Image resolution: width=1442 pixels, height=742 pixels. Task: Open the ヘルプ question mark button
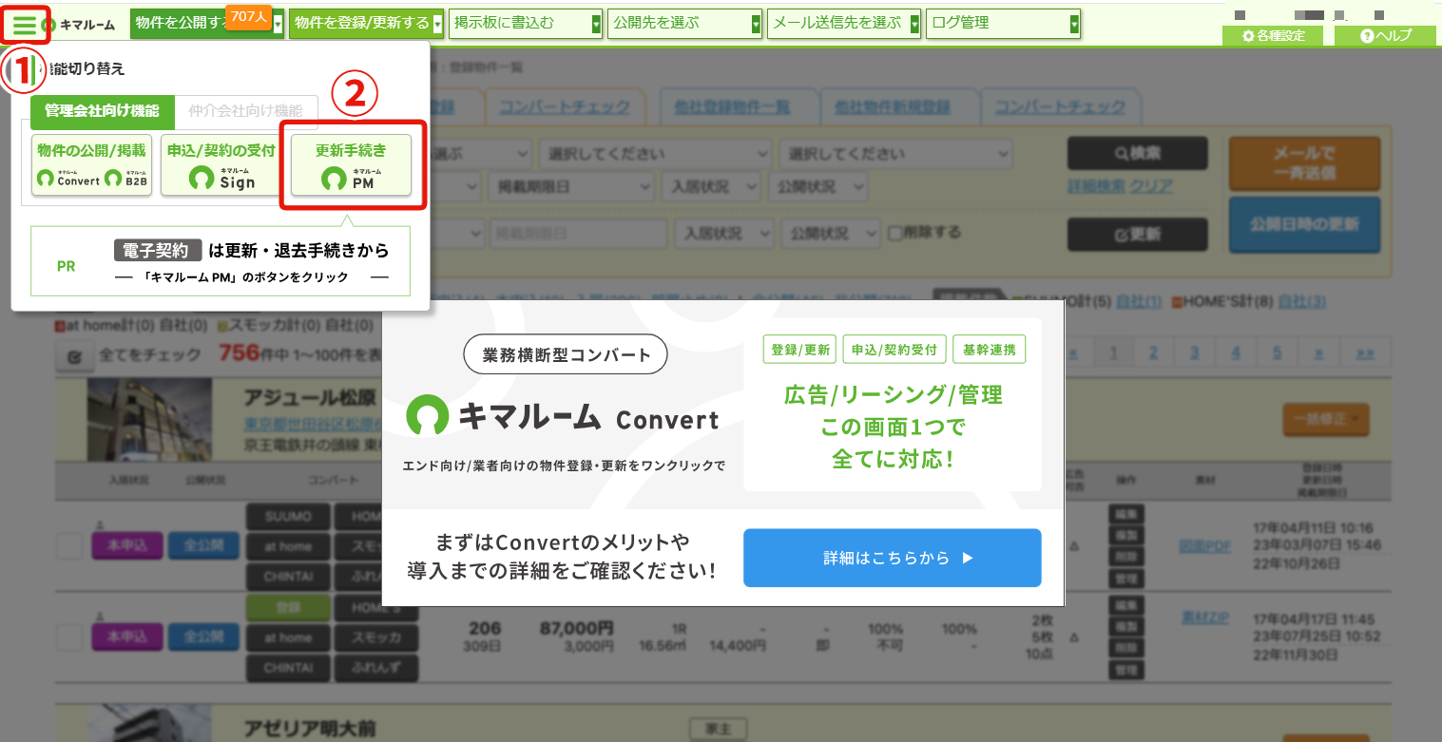[1385, 36]
